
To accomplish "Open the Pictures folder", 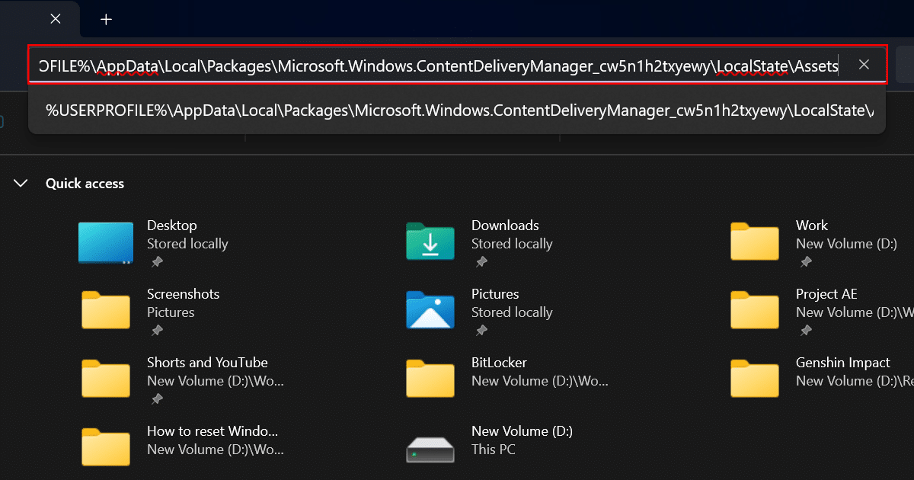I will (x=495, y=293).
